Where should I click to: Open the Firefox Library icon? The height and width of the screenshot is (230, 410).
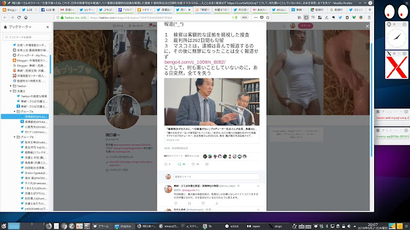point(299,17)
